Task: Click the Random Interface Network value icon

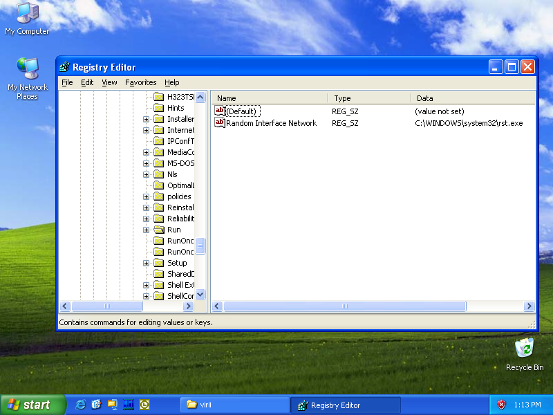Action: [x=220, y=123]
